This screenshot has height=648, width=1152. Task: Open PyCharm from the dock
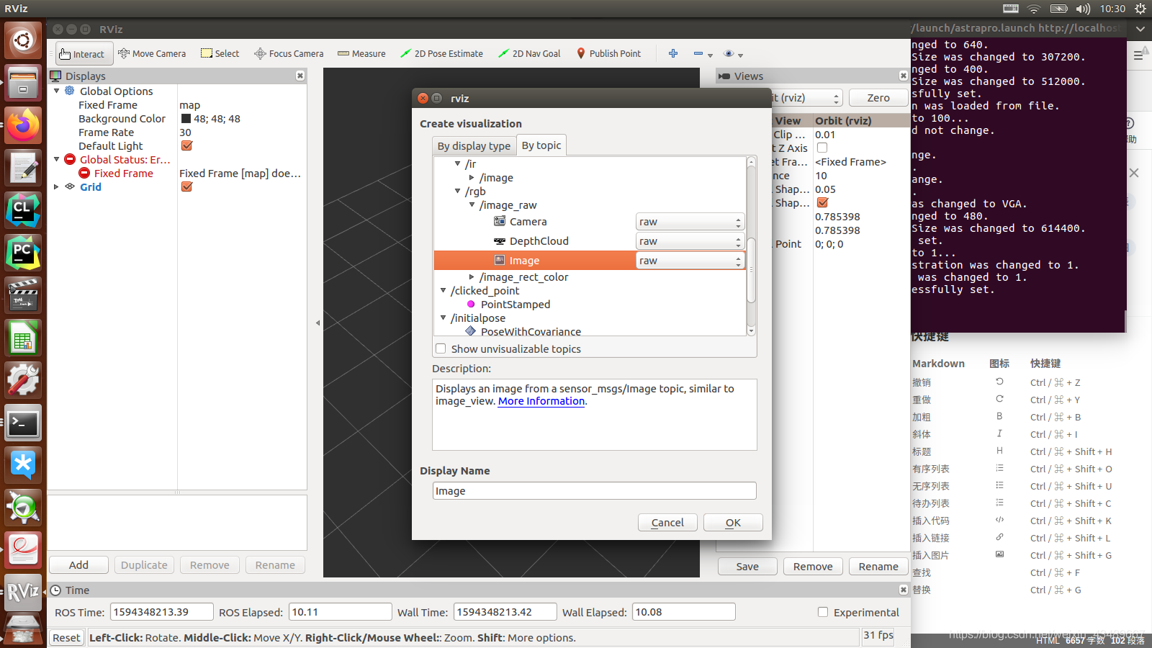coord(23,253)
